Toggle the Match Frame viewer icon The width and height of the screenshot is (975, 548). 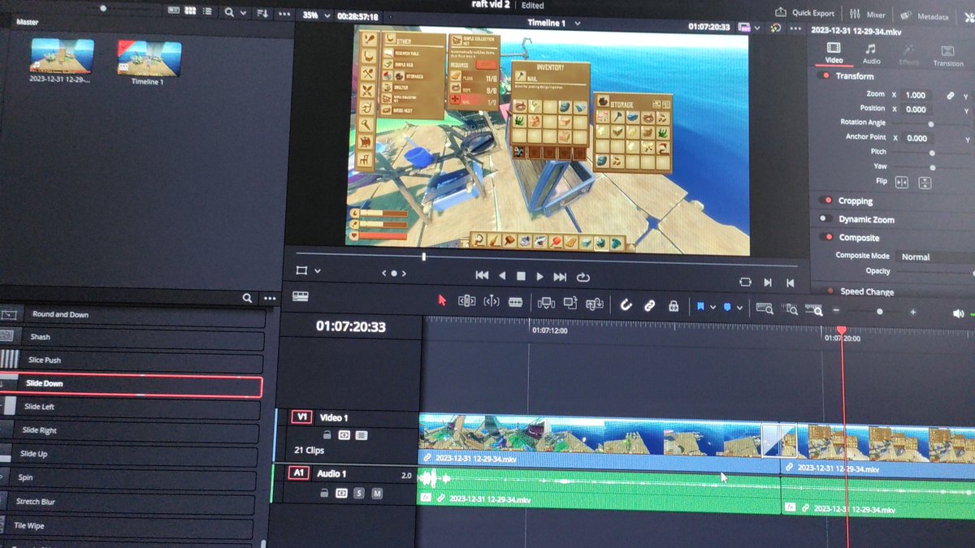point(746,282)
